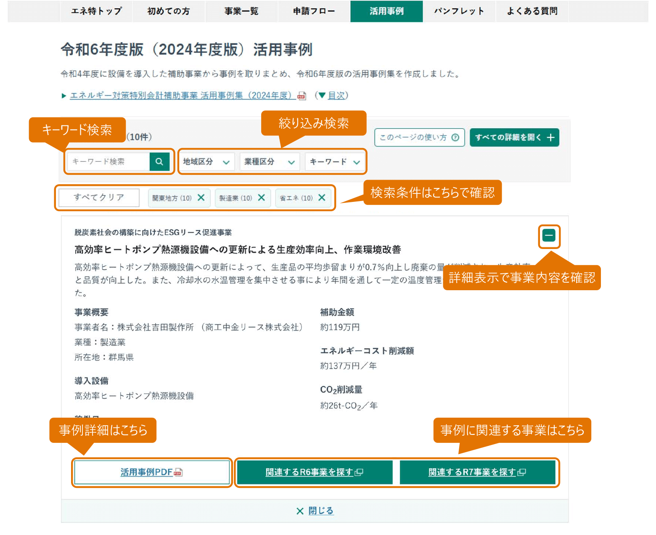The height and width of the screenshot is (535, 656).
Task: Click the help icon in このページの使い方
Action: pyautogui.click(x=455, y=138)
